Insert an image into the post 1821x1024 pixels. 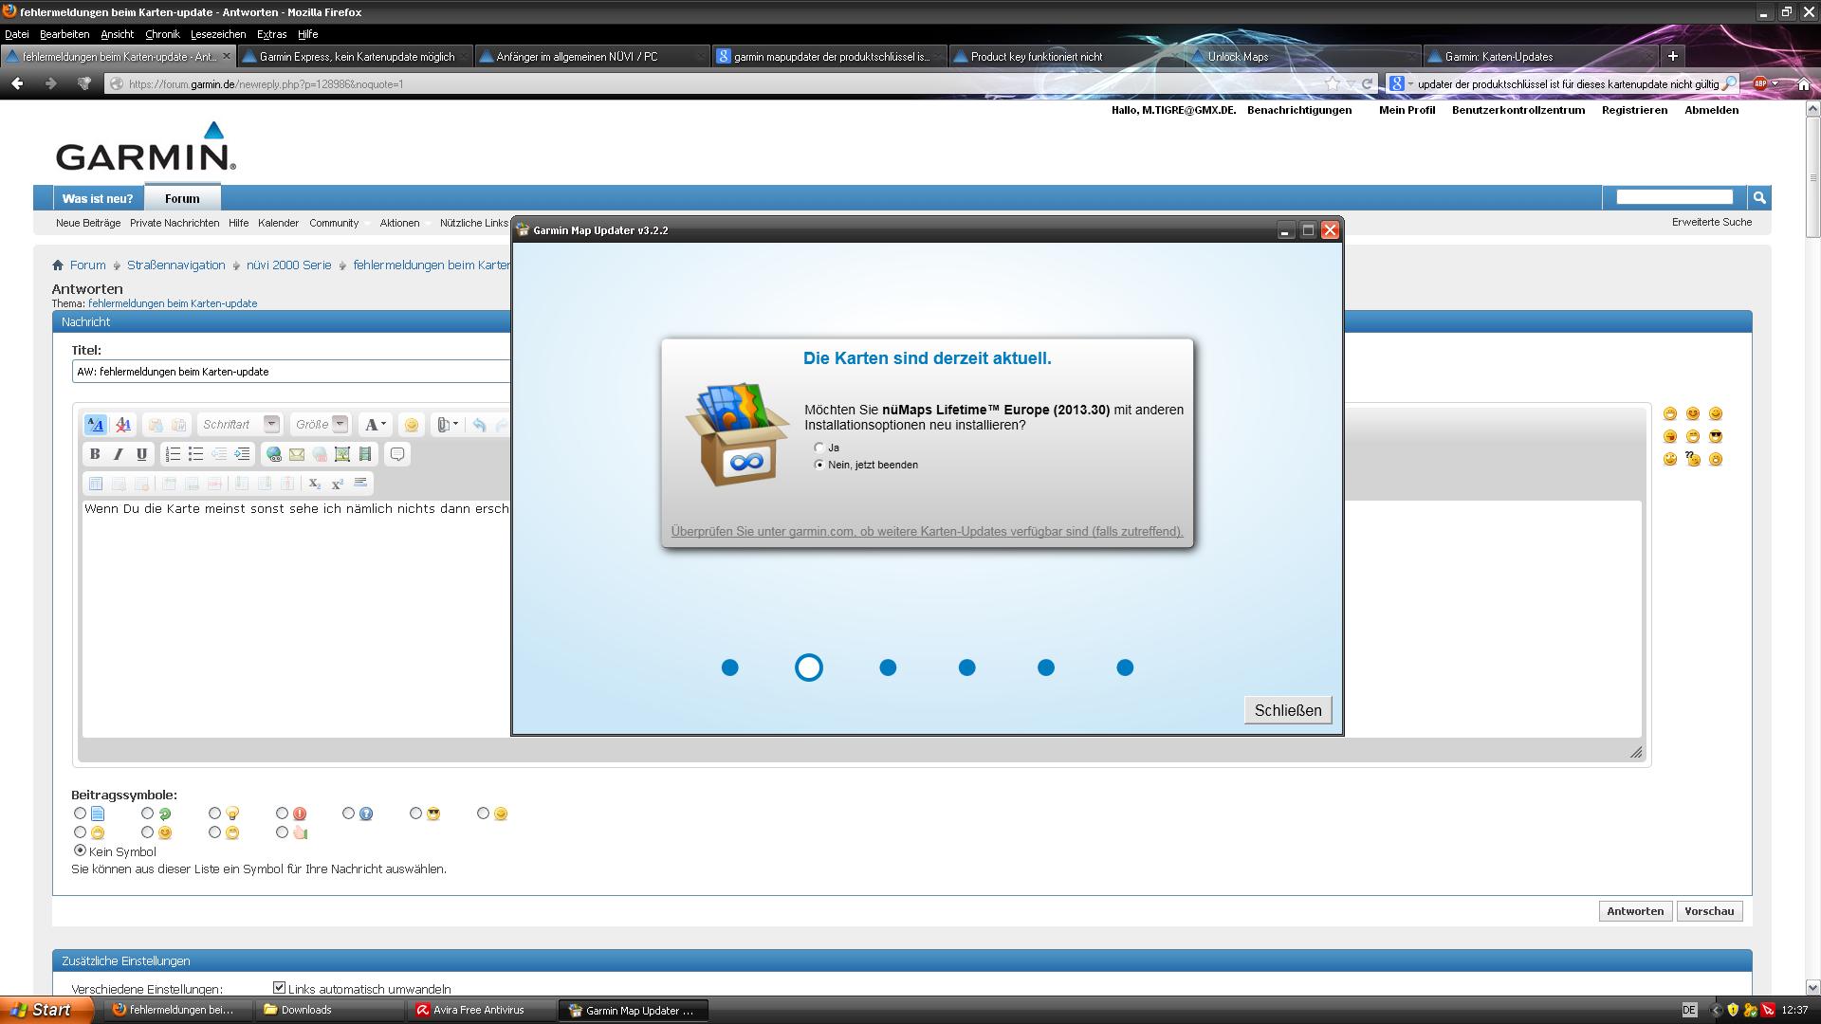tap(342, 454)
